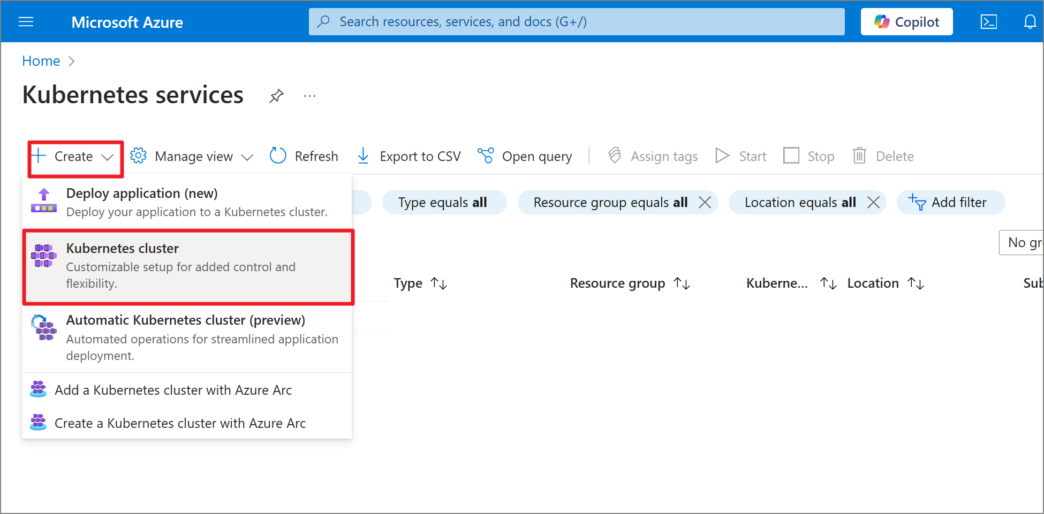This screenshot has height=514, width=1044.
Task: Click the Stop square icon
Action: click(791, 156)
